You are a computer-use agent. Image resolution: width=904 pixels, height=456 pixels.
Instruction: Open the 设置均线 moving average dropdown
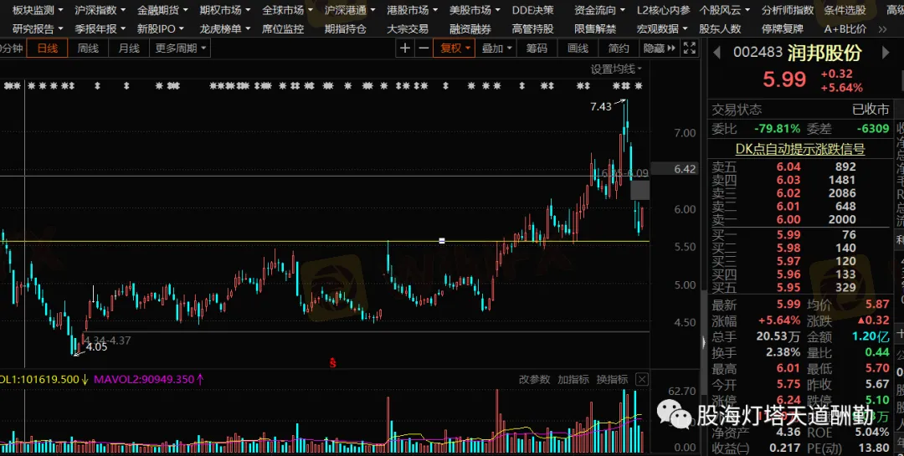(x=616, y=69)
